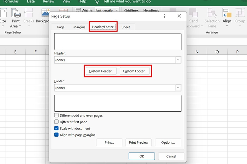Switch to the Page tab

click(61, 27)
